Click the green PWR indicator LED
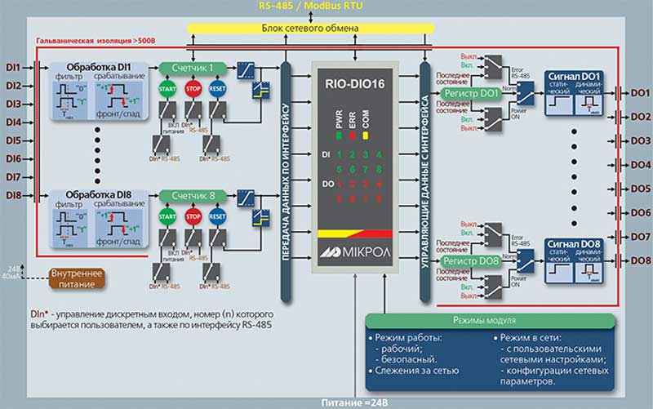Image resolution: width=653 pixels, height=409 pixels. 339,136
